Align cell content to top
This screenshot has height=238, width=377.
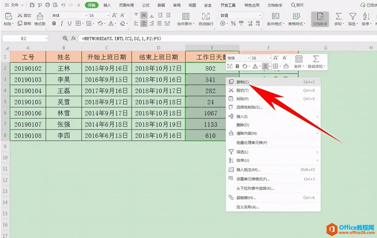point(136,15)
